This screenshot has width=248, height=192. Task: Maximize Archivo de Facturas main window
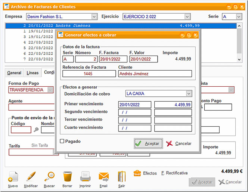click(235, 7)
